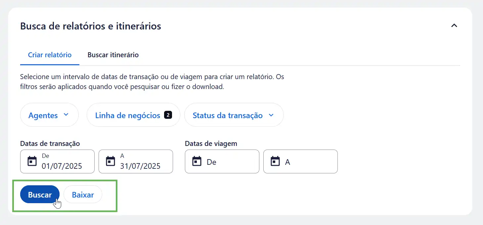483x225 pixels.
Task: Open the Status da transação dropdown
Action: coord(228,115)
